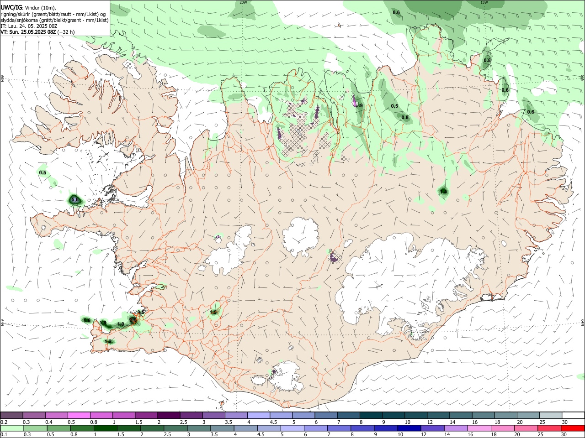Click the 'UWC/IG: Vindur (10m)' title text
The image size is (585, 438).
click(28, 8)
